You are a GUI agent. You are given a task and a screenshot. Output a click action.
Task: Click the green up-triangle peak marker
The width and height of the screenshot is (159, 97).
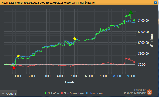tap(131, 12)
